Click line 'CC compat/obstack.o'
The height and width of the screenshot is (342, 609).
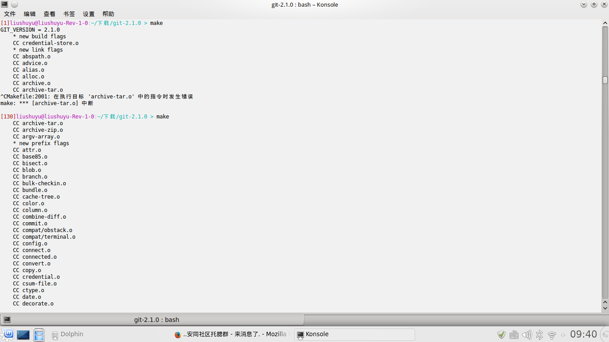[42, 230]
